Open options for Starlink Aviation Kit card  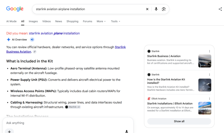[209, 75]
